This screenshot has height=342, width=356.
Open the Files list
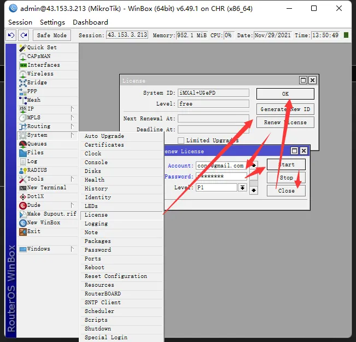(x=35, y=153)
